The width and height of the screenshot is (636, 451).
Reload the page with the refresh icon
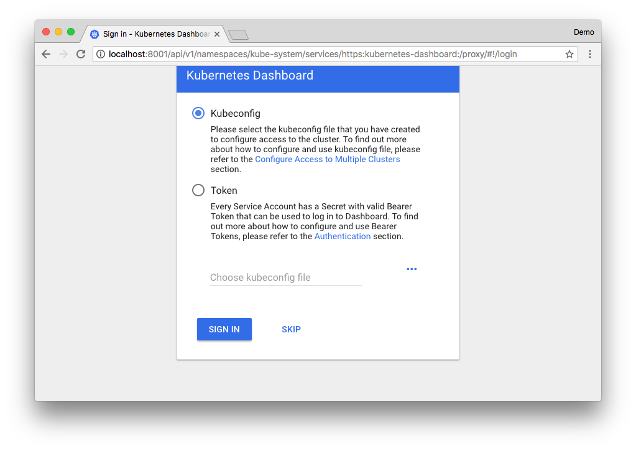(x=81, y=54)
